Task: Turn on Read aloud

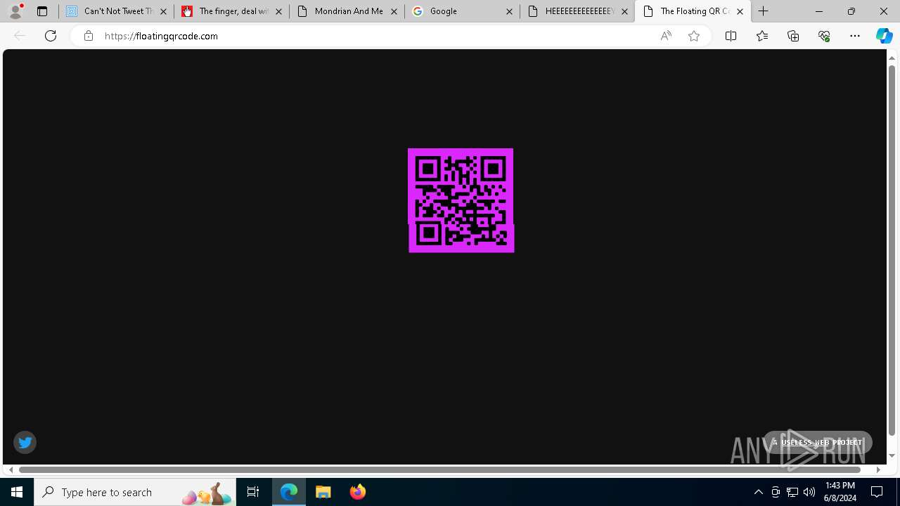Action: pos(666,36)
